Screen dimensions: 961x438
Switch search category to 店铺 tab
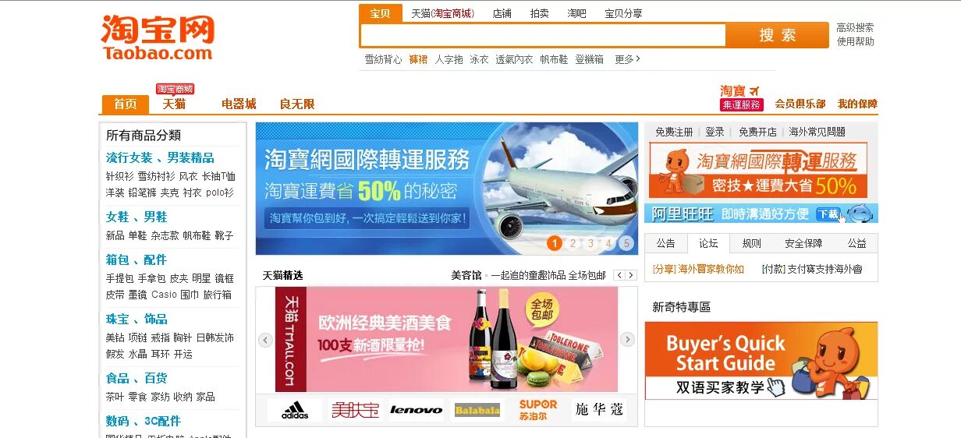pyautogui.click(x=502, y=13)
